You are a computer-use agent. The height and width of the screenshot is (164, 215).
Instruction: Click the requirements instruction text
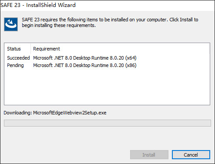(110, 23)
